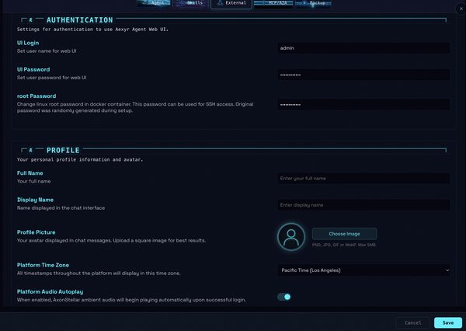This screenshot has width=466, height=331.
Task: Click the Profile section header icon
Action: click(30, 150)
